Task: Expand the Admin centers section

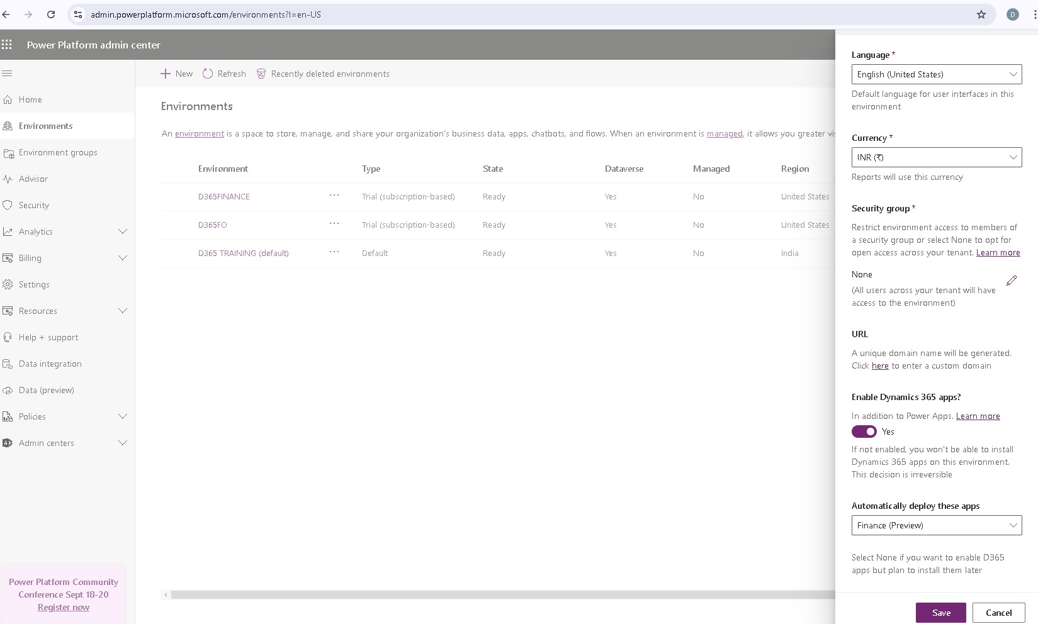Action: pyautogui.click(x=123, y=443)
